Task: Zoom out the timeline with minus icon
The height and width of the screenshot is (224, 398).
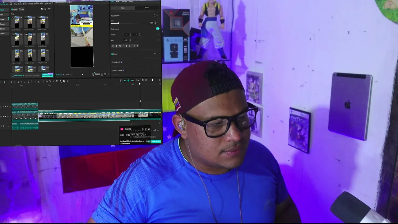Action: [146, 80]
